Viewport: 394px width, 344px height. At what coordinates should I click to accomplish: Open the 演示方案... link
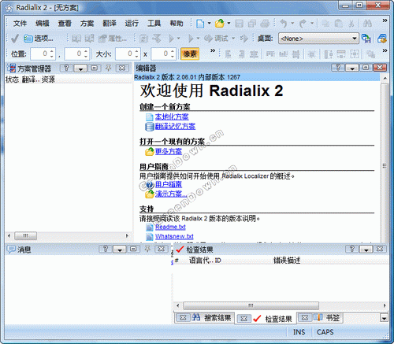click(x=171, y=194)
